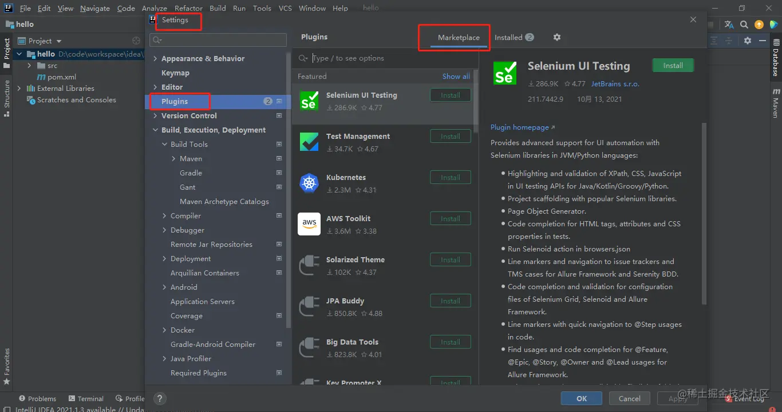The width and height of the screenshot is (782, 412).
Task: Click the Selenium UI Testing list icon
Action: click(309, 99)
